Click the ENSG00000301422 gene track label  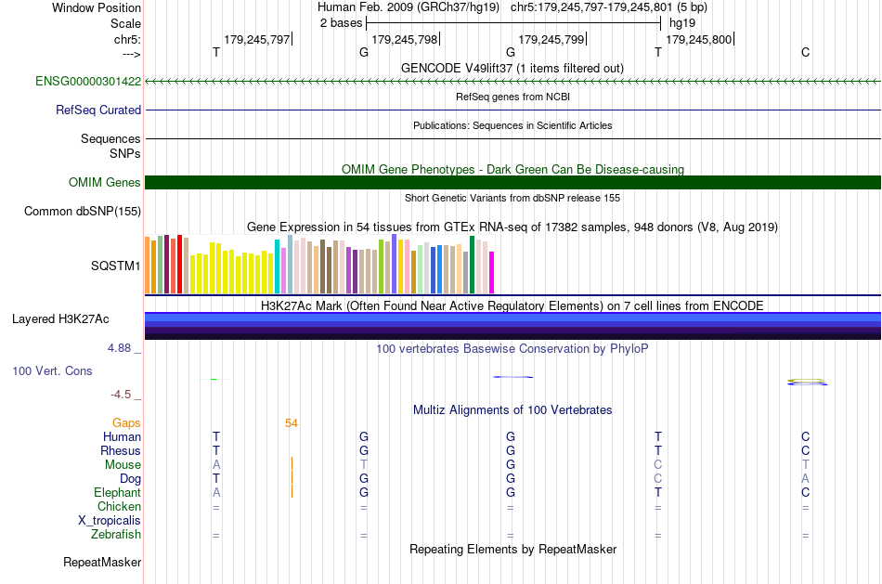(x=88, y=81)
